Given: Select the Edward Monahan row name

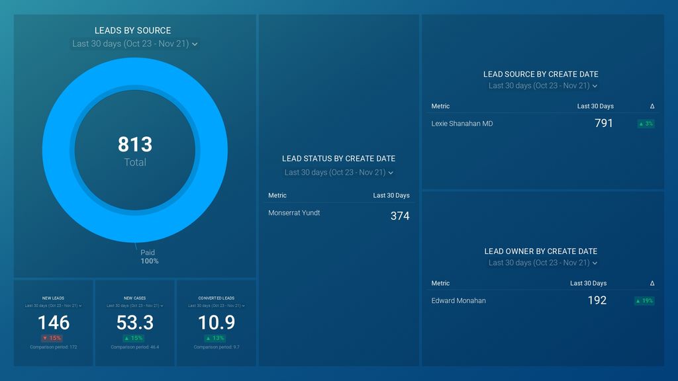Looking at the screenshot, I should pyautogui.click(x=458, y=301).
